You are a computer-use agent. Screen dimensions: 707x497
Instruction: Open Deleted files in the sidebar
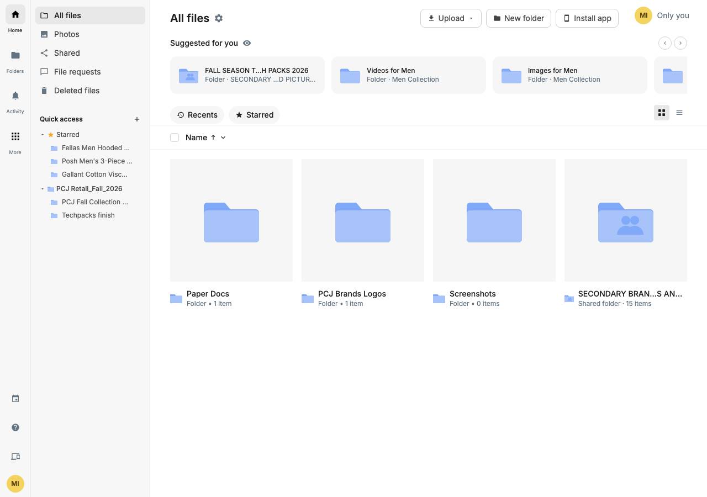(x=90, y=91)
